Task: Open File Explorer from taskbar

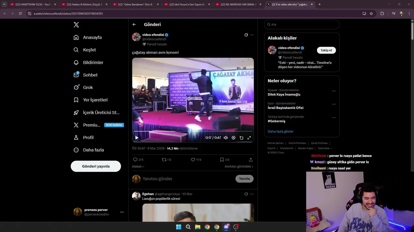Action: [198, 227]
